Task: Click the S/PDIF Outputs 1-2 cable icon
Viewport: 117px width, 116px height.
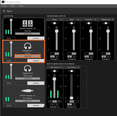Action: tap(28, 91)
